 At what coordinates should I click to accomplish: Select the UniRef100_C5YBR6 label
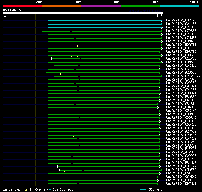click(181, 80)
